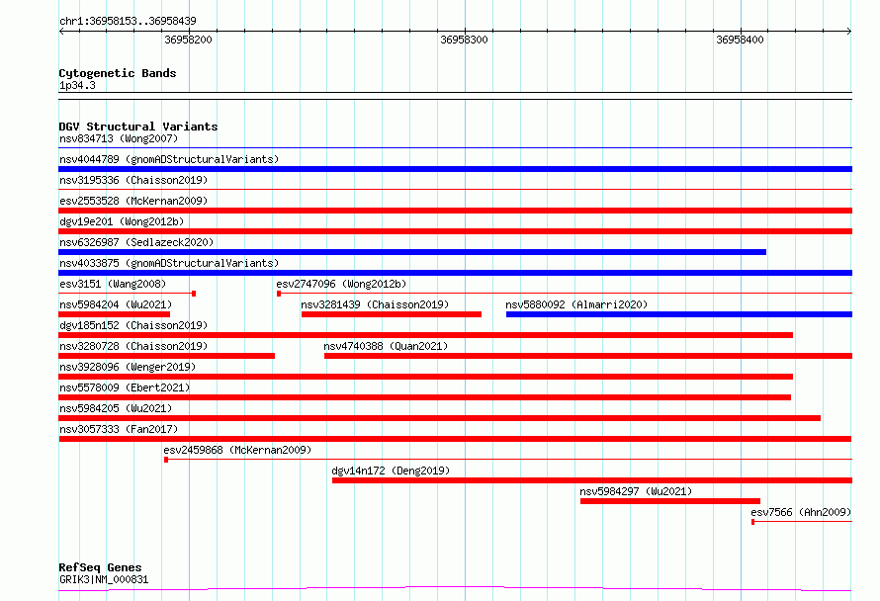880x601 pixels.
Task: Select the nsv5984205 red feature bar
Action: 439,418
